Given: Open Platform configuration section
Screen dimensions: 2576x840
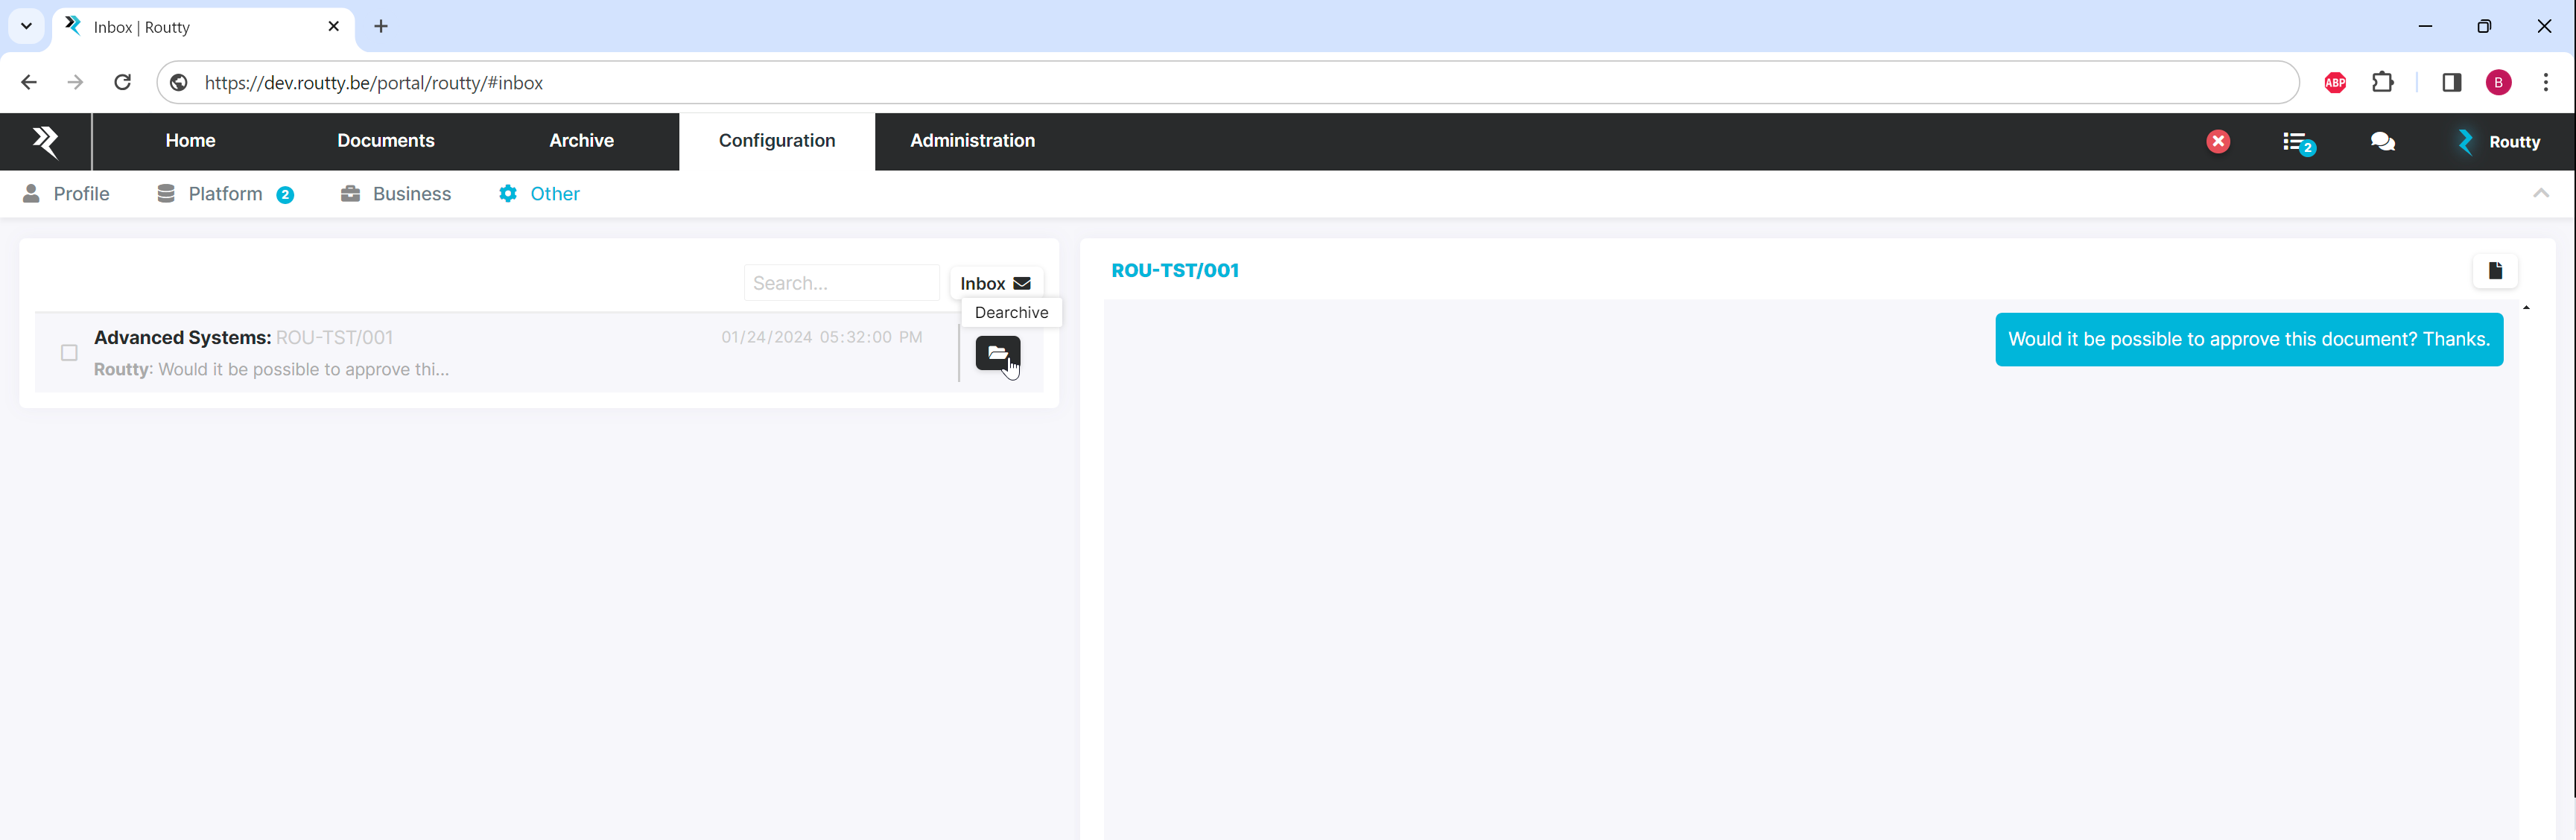Looking at the screenshot, I should click(225, 194).
